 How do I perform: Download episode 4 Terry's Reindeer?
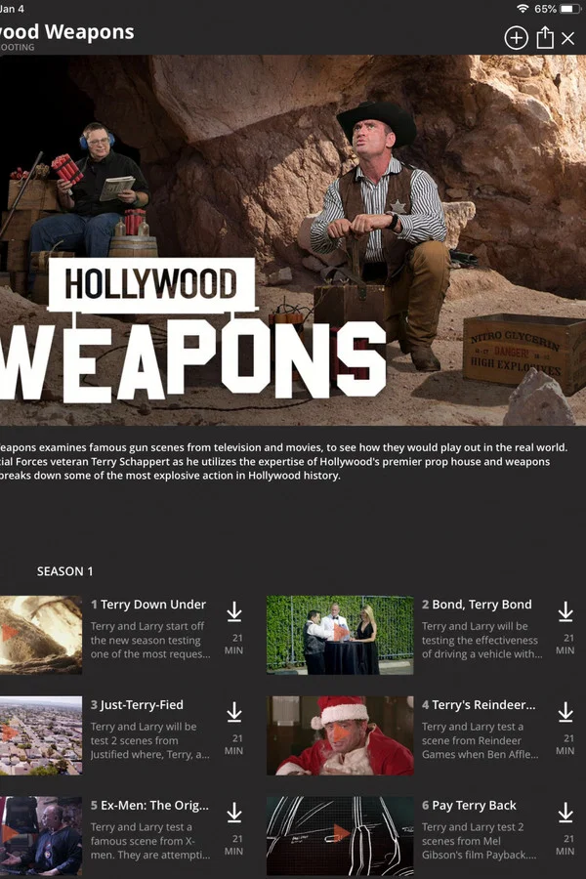(x=565, y=712)
